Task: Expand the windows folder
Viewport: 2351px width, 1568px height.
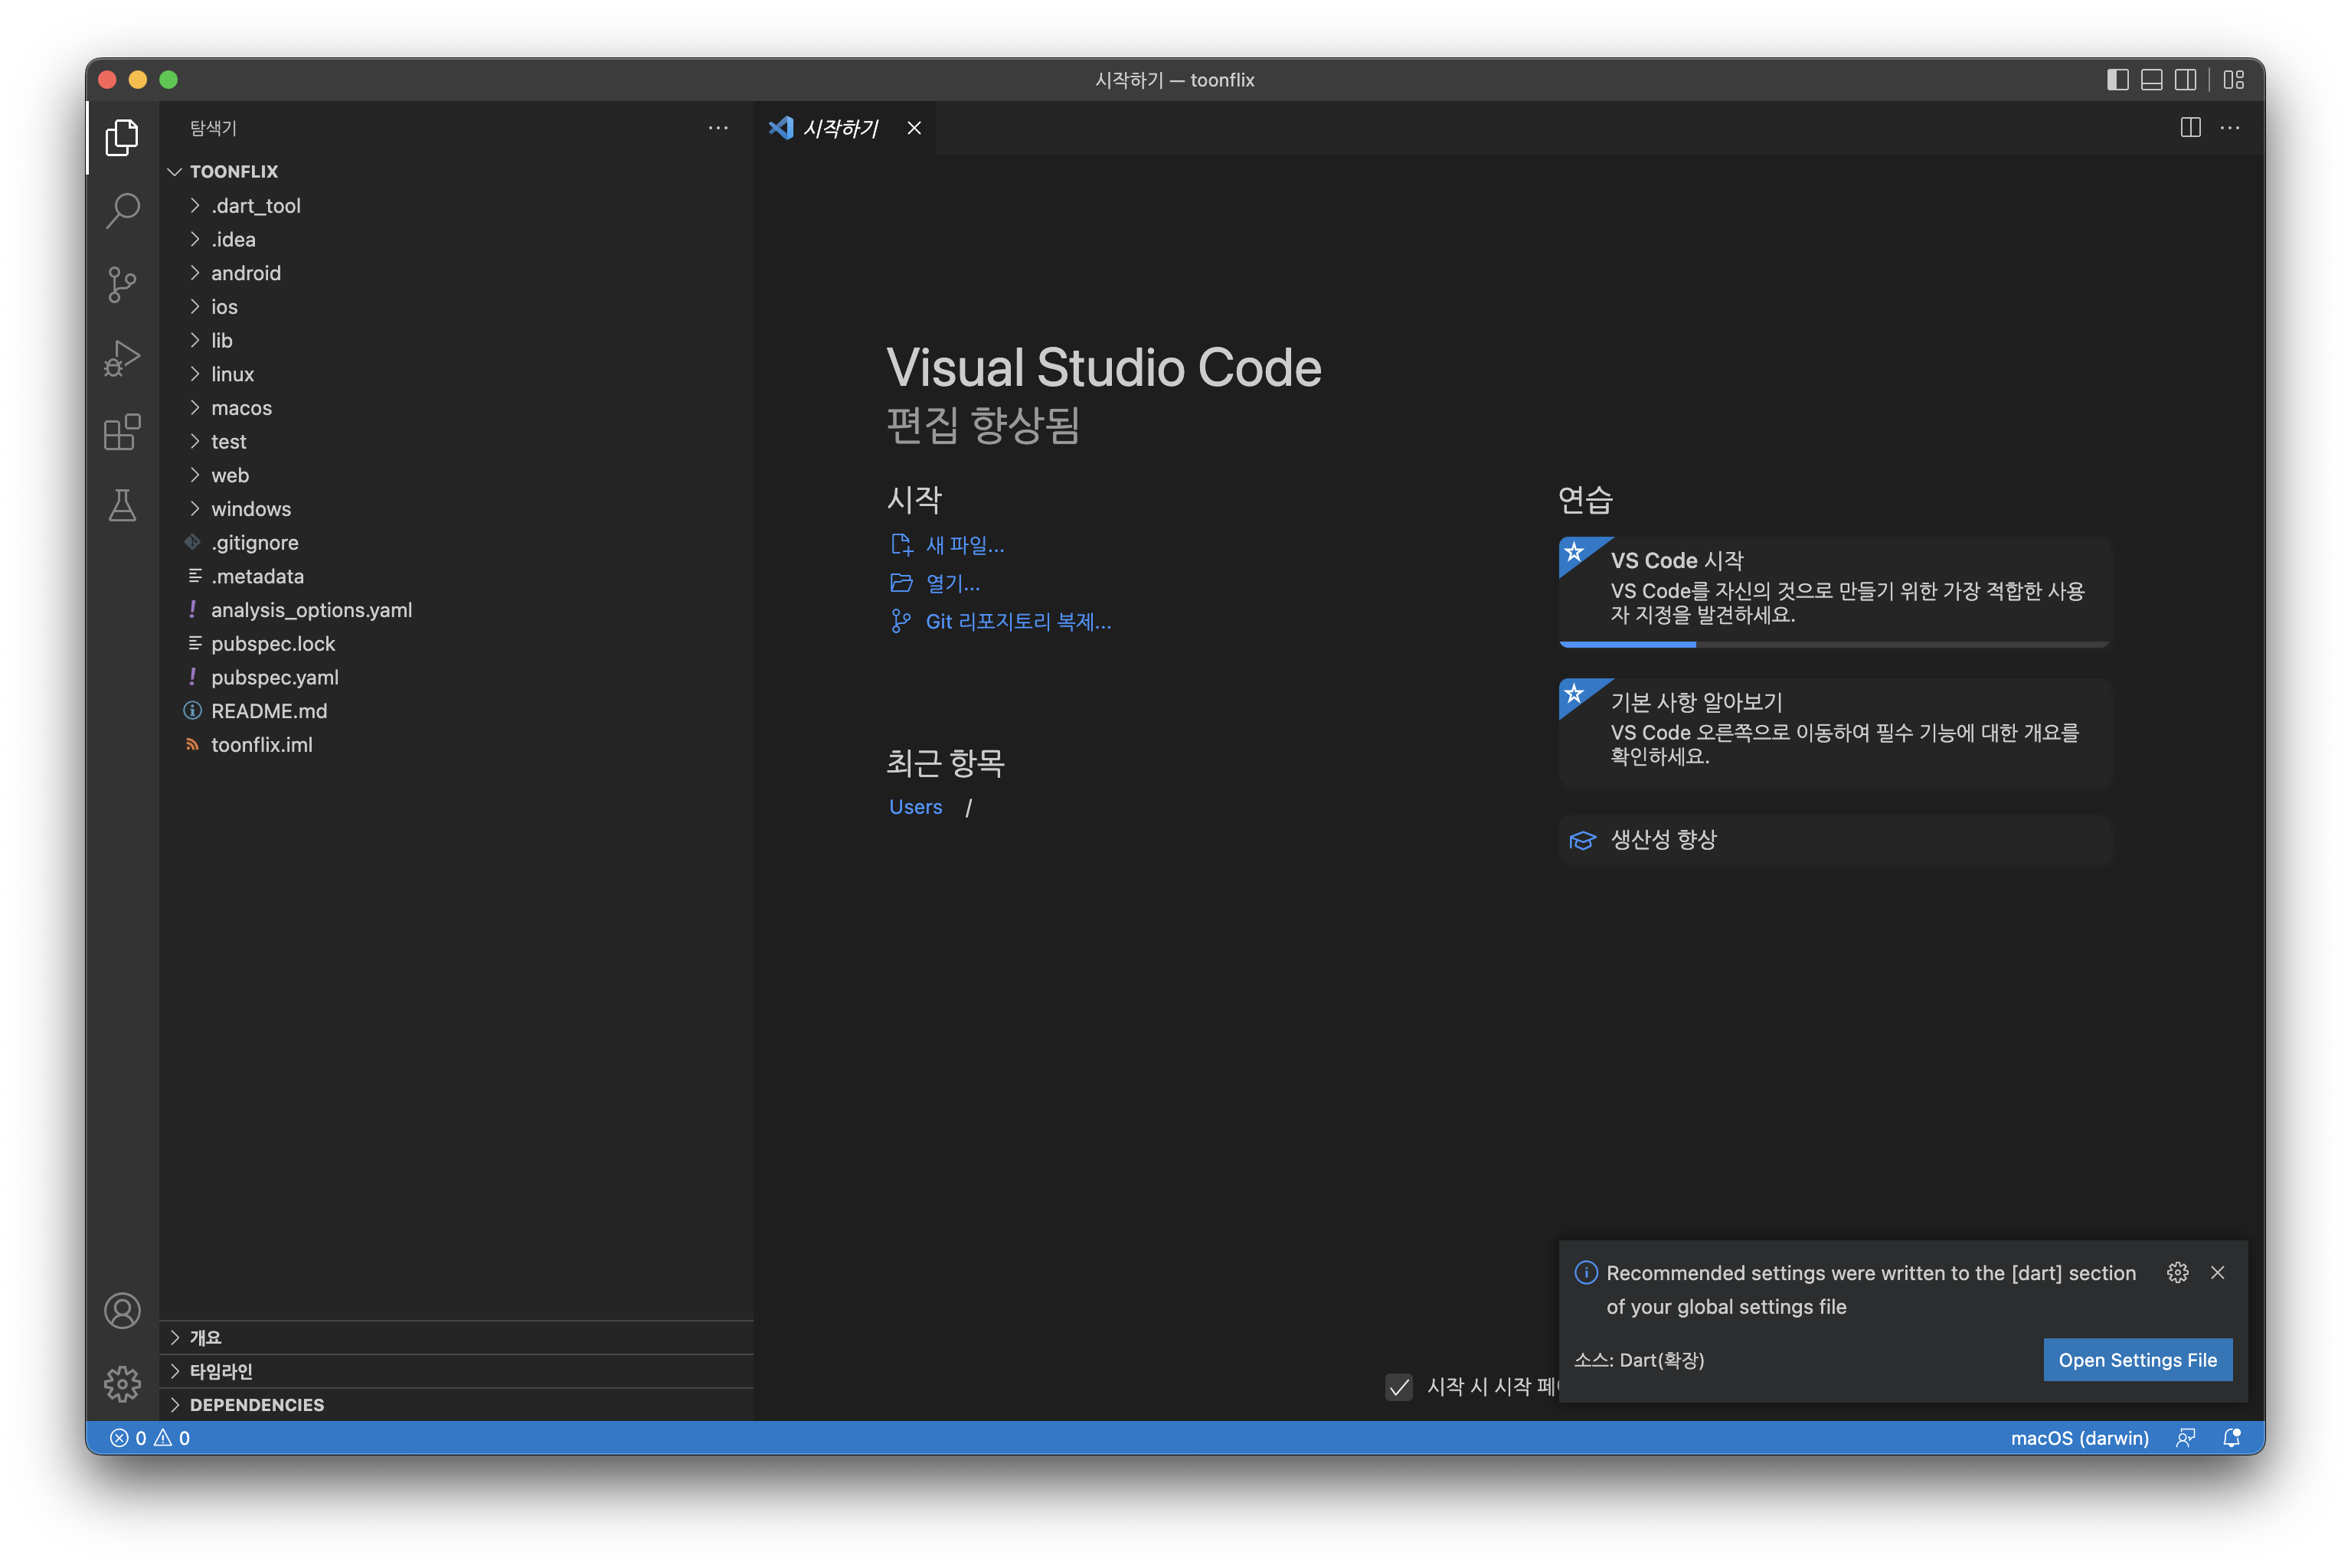Action: click(456, 509)
